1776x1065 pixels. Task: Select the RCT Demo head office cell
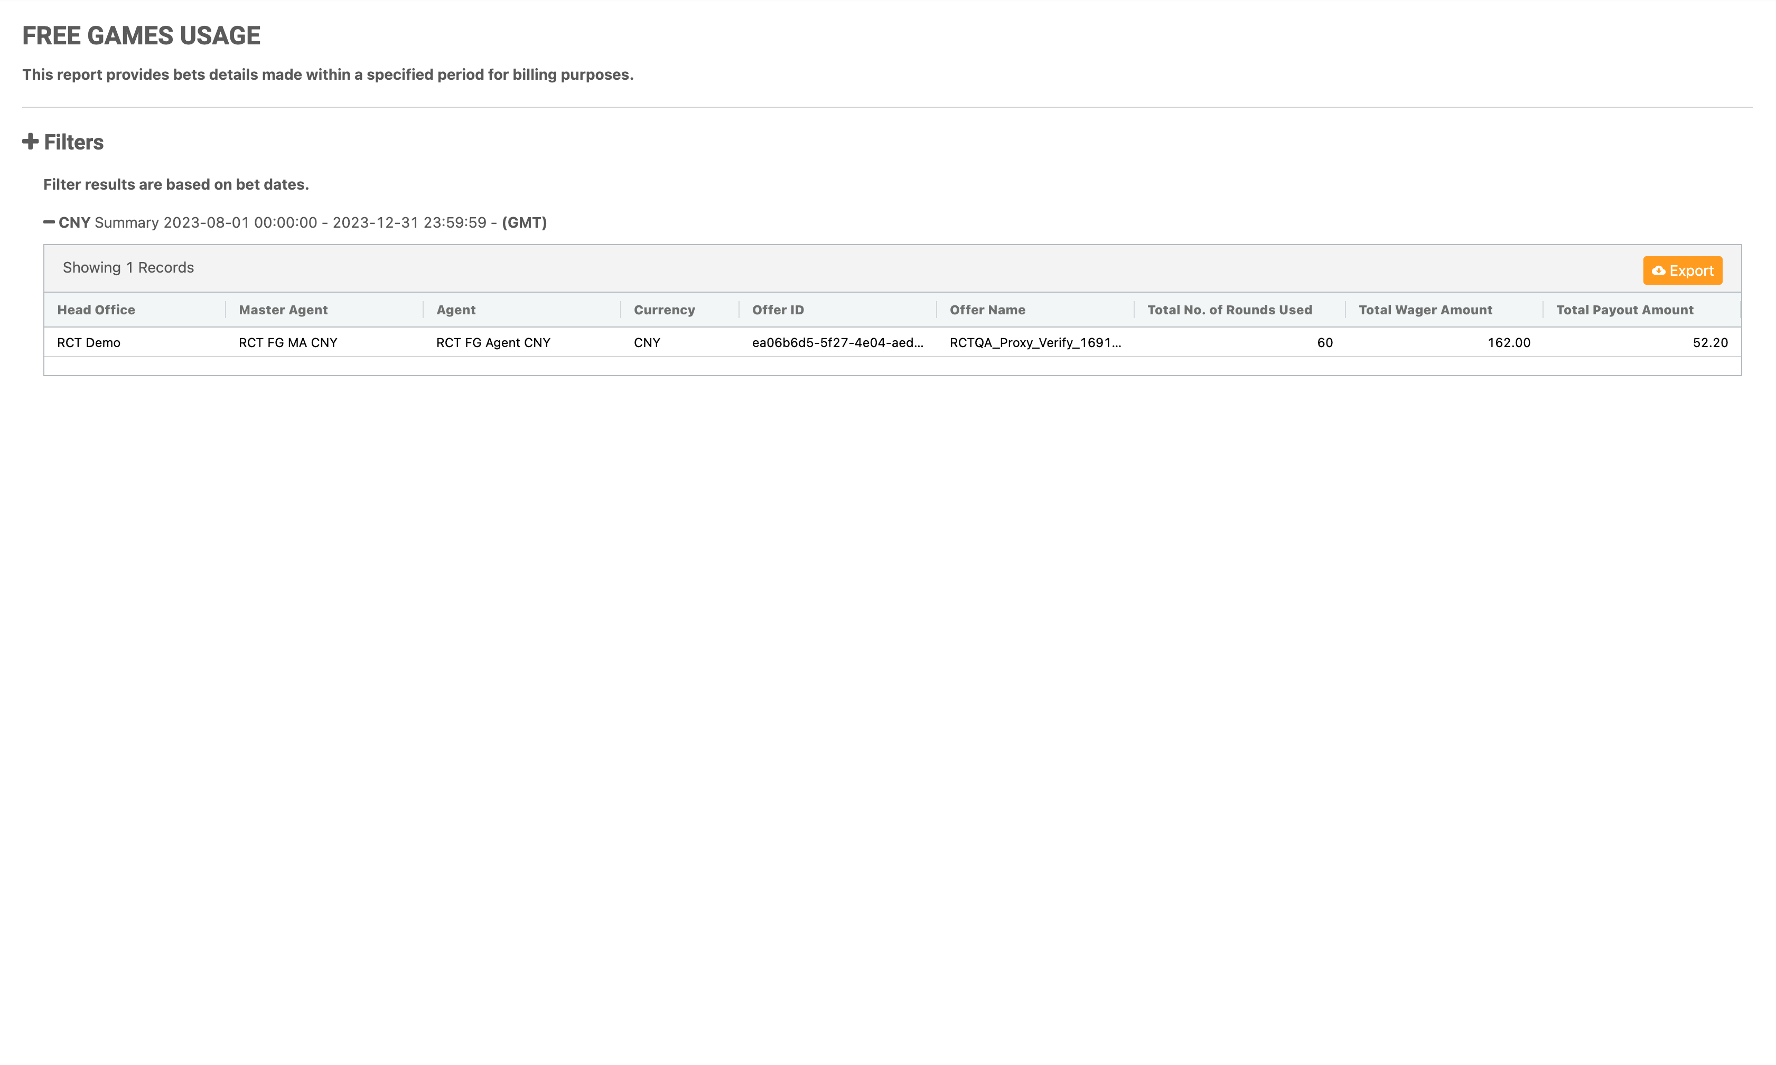click(89, 343)
